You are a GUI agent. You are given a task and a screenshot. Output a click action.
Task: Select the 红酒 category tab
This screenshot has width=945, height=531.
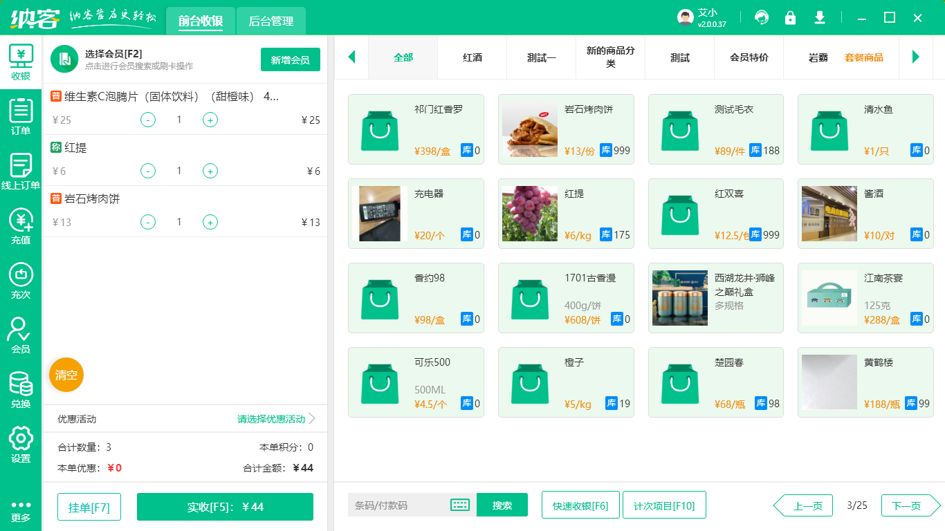click(472, 58)
